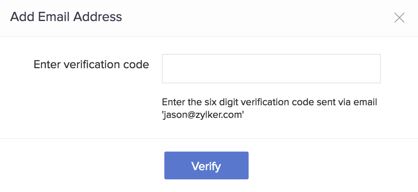Submit the code with the blue Verify button
This screenshot has height=192, width=418.
(x=206, y=165)
